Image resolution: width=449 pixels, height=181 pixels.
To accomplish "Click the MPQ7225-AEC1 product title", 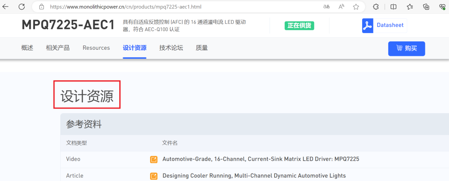I will [x=68, y=25].
